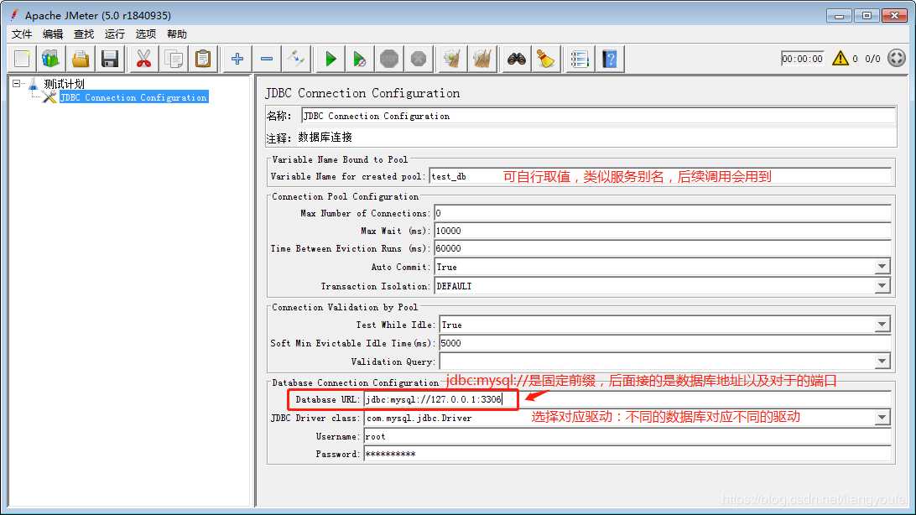Open the 选项 menu
The height and width of the screenshot is (515, 916).
pyautogui.click(x=145, y=34)
